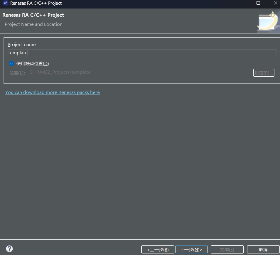Image resolution: width=280 pixels, height=255 pixels.
Task: Open help with the question mark icon
Action: [x=9, y=249]
